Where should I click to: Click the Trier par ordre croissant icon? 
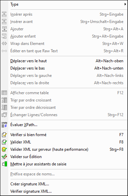point(4,100)
